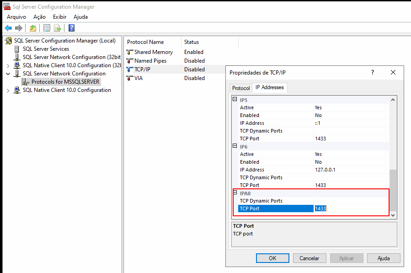Click the properties toolbar icon
411x273 pixels.
pos(46,28)
